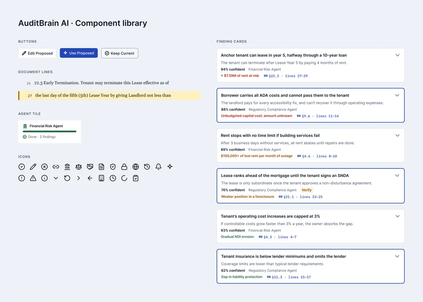
Task: Click the warning triangle icon
Action: coord(33,178)
